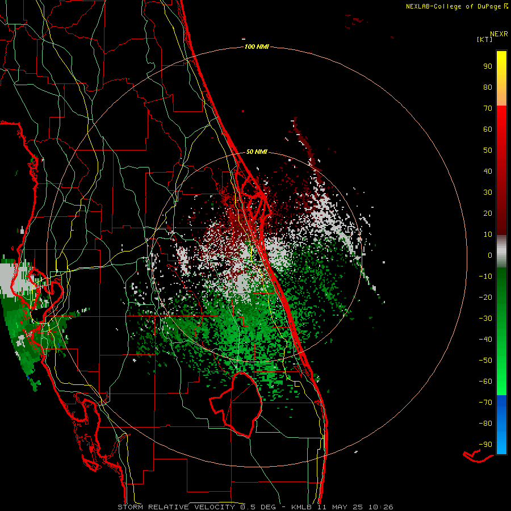Click the '100 NMI' range ring label
Screen dimensions: 511x511
click(x=257, y=47)
